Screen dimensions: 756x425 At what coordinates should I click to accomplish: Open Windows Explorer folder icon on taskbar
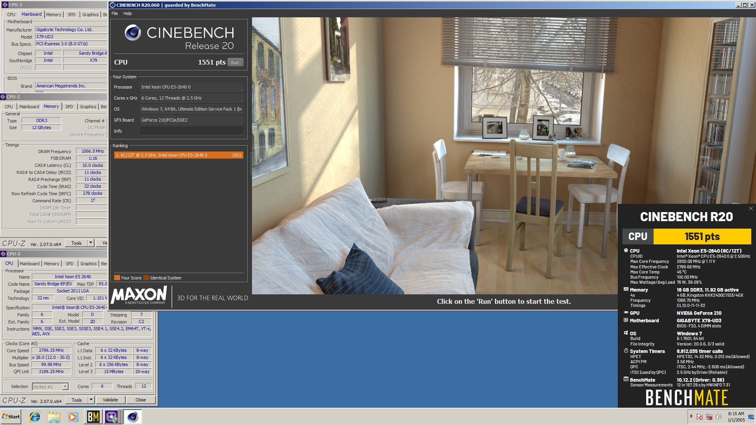(x=54, y=417)
